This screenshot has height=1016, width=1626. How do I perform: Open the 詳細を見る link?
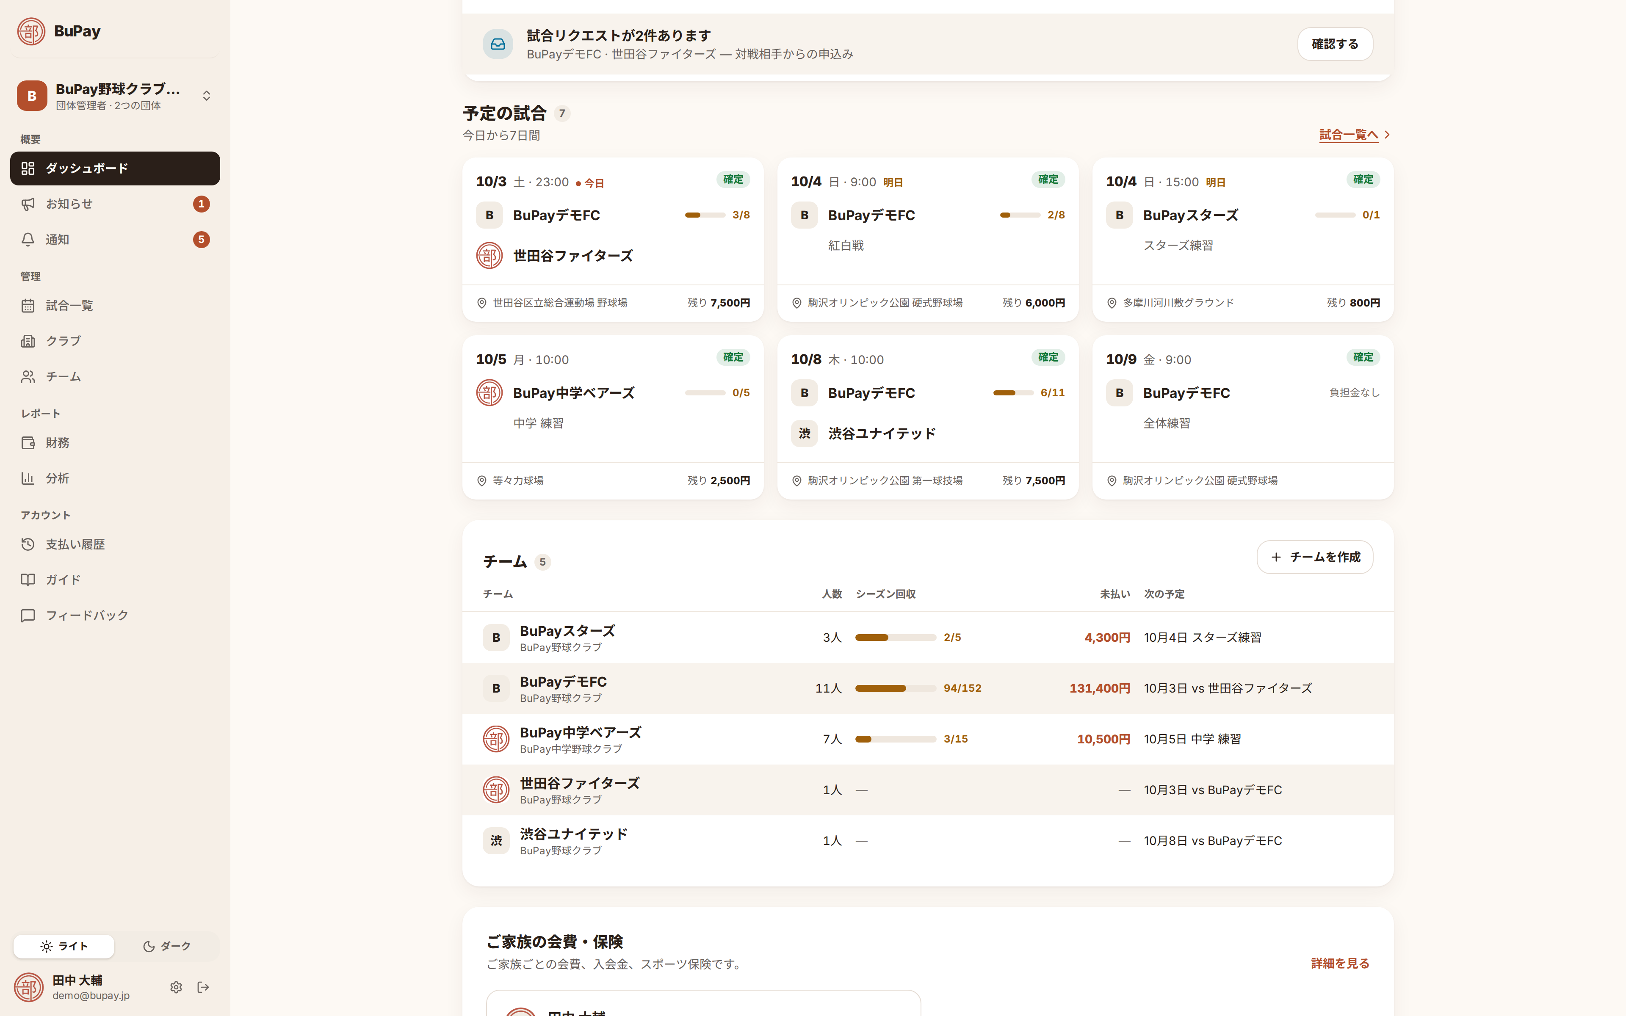click(x=1340, y=964)
